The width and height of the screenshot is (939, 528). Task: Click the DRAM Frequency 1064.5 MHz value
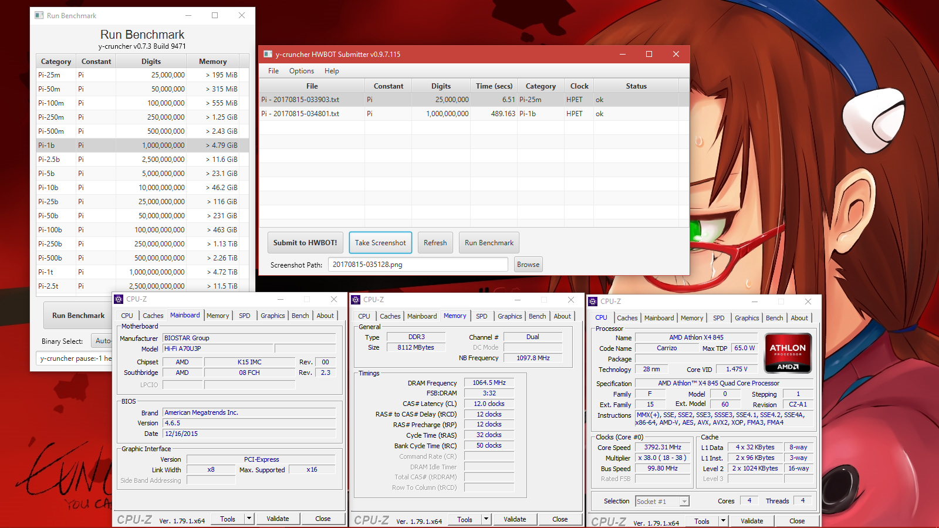(489, 383)
